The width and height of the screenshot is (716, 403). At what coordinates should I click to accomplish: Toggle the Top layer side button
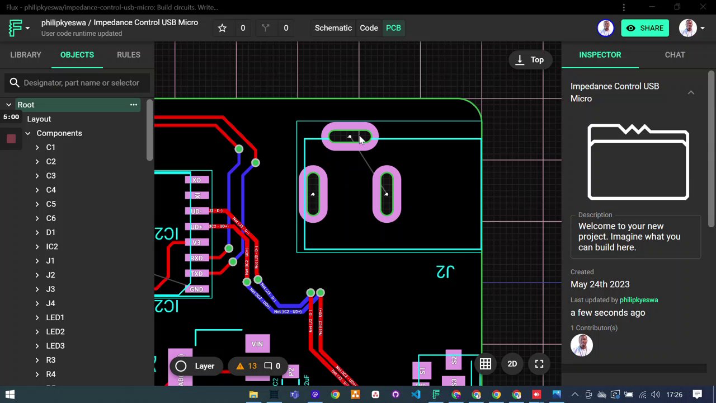coord(529,60)
